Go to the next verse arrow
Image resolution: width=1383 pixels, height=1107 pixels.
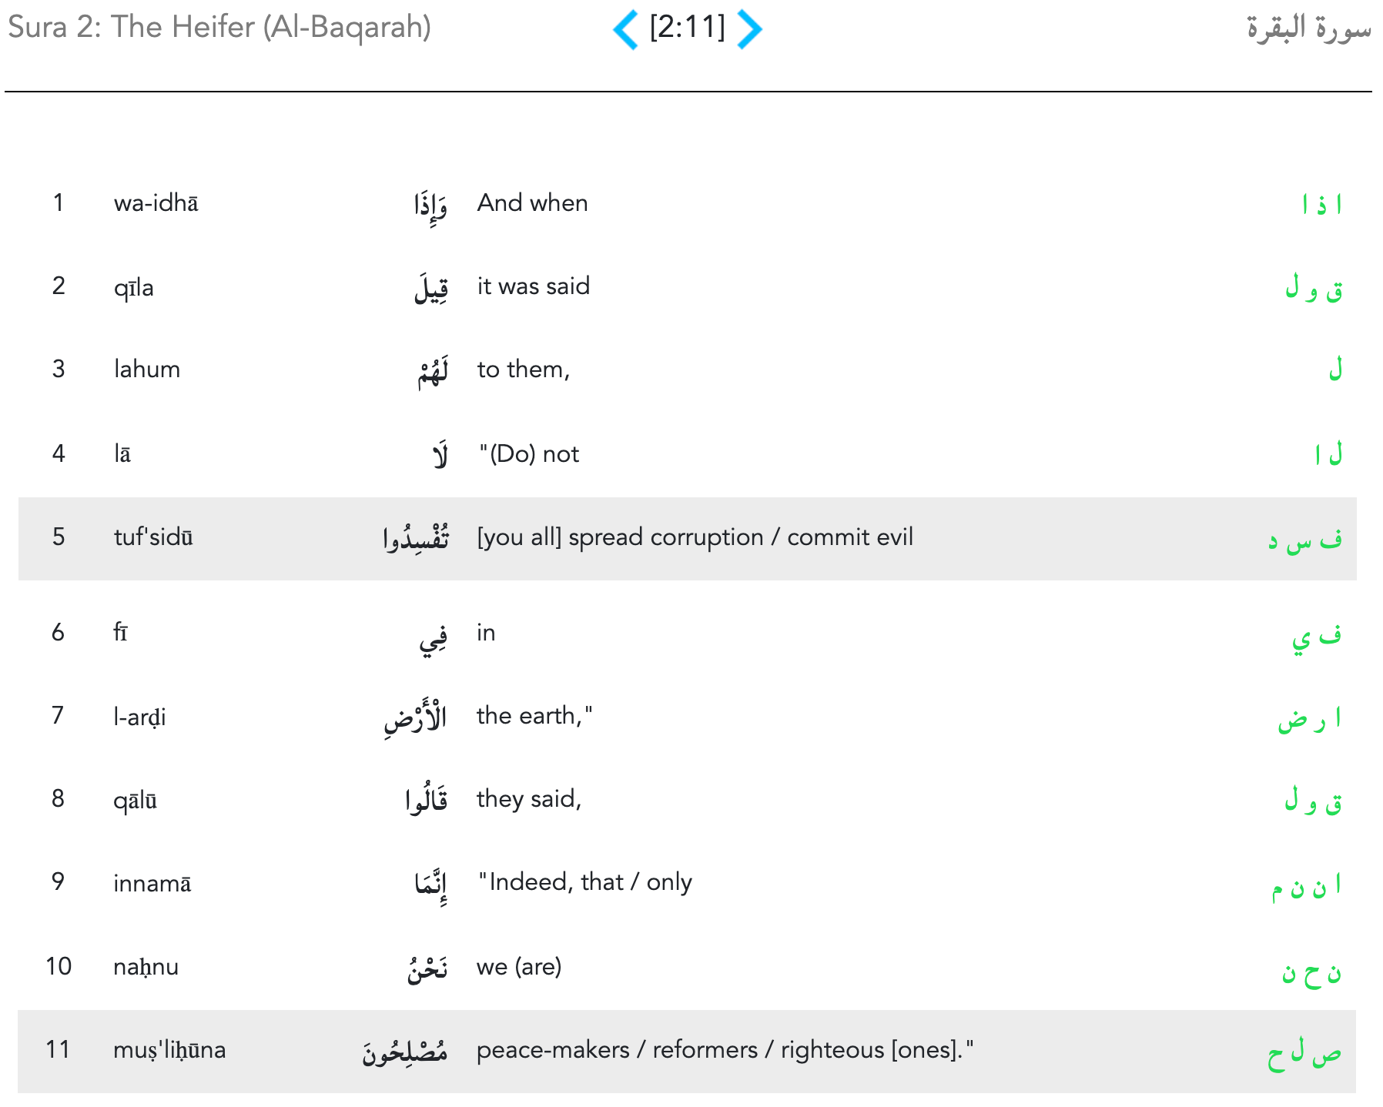749,29
